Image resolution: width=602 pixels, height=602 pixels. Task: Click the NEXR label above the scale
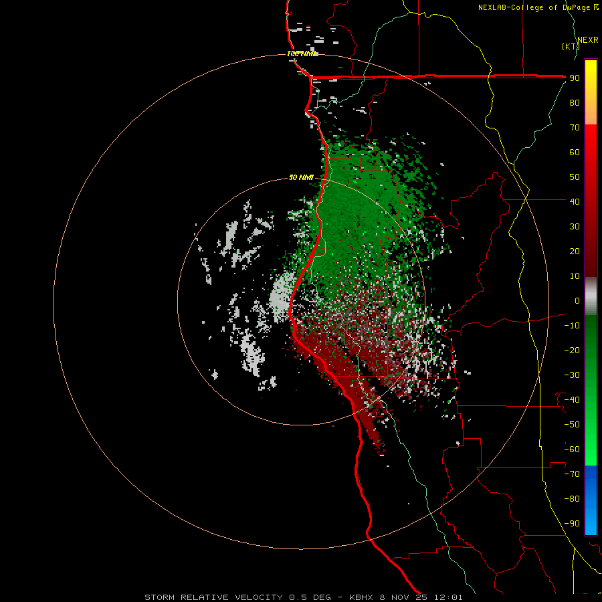[x=588, y=40]
